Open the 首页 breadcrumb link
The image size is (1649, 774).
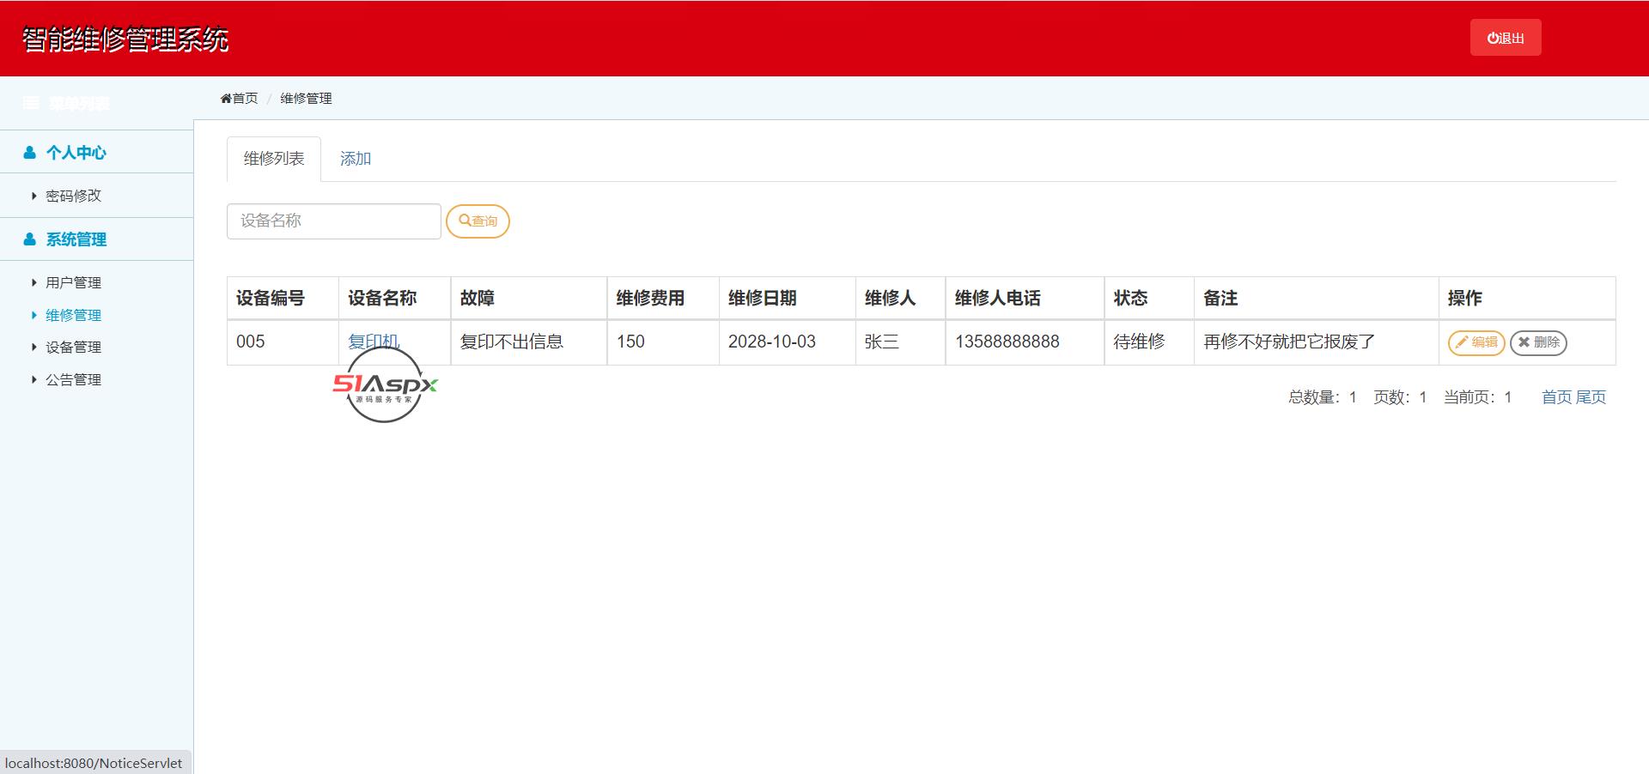click(245, 99)
